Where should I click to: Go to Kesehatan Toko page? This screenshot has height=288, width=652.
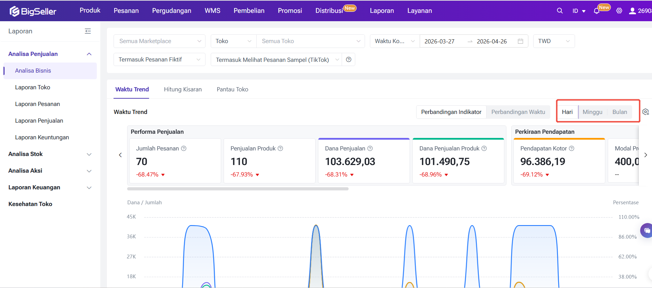(30, 204)
